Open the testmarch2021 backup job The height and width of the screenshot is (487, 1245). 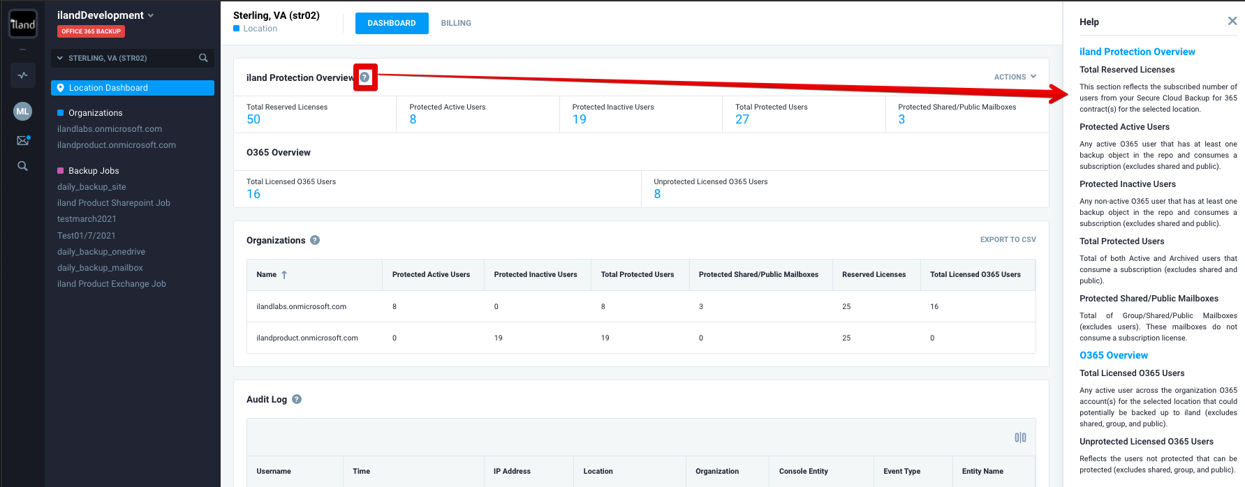[x=87, y=219]
